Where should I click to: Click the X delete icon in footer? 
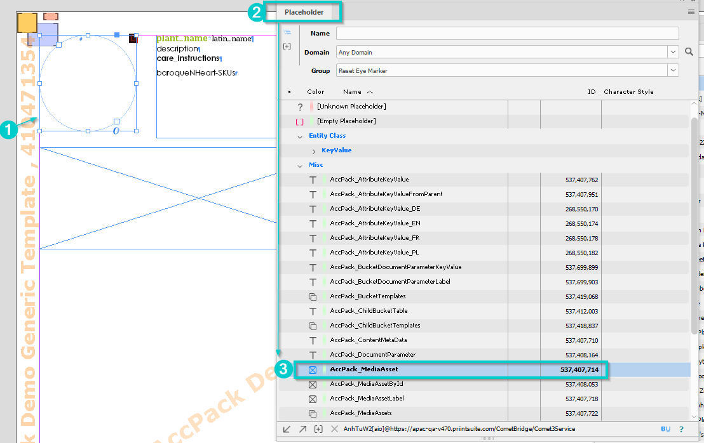(x=334, y=429)
